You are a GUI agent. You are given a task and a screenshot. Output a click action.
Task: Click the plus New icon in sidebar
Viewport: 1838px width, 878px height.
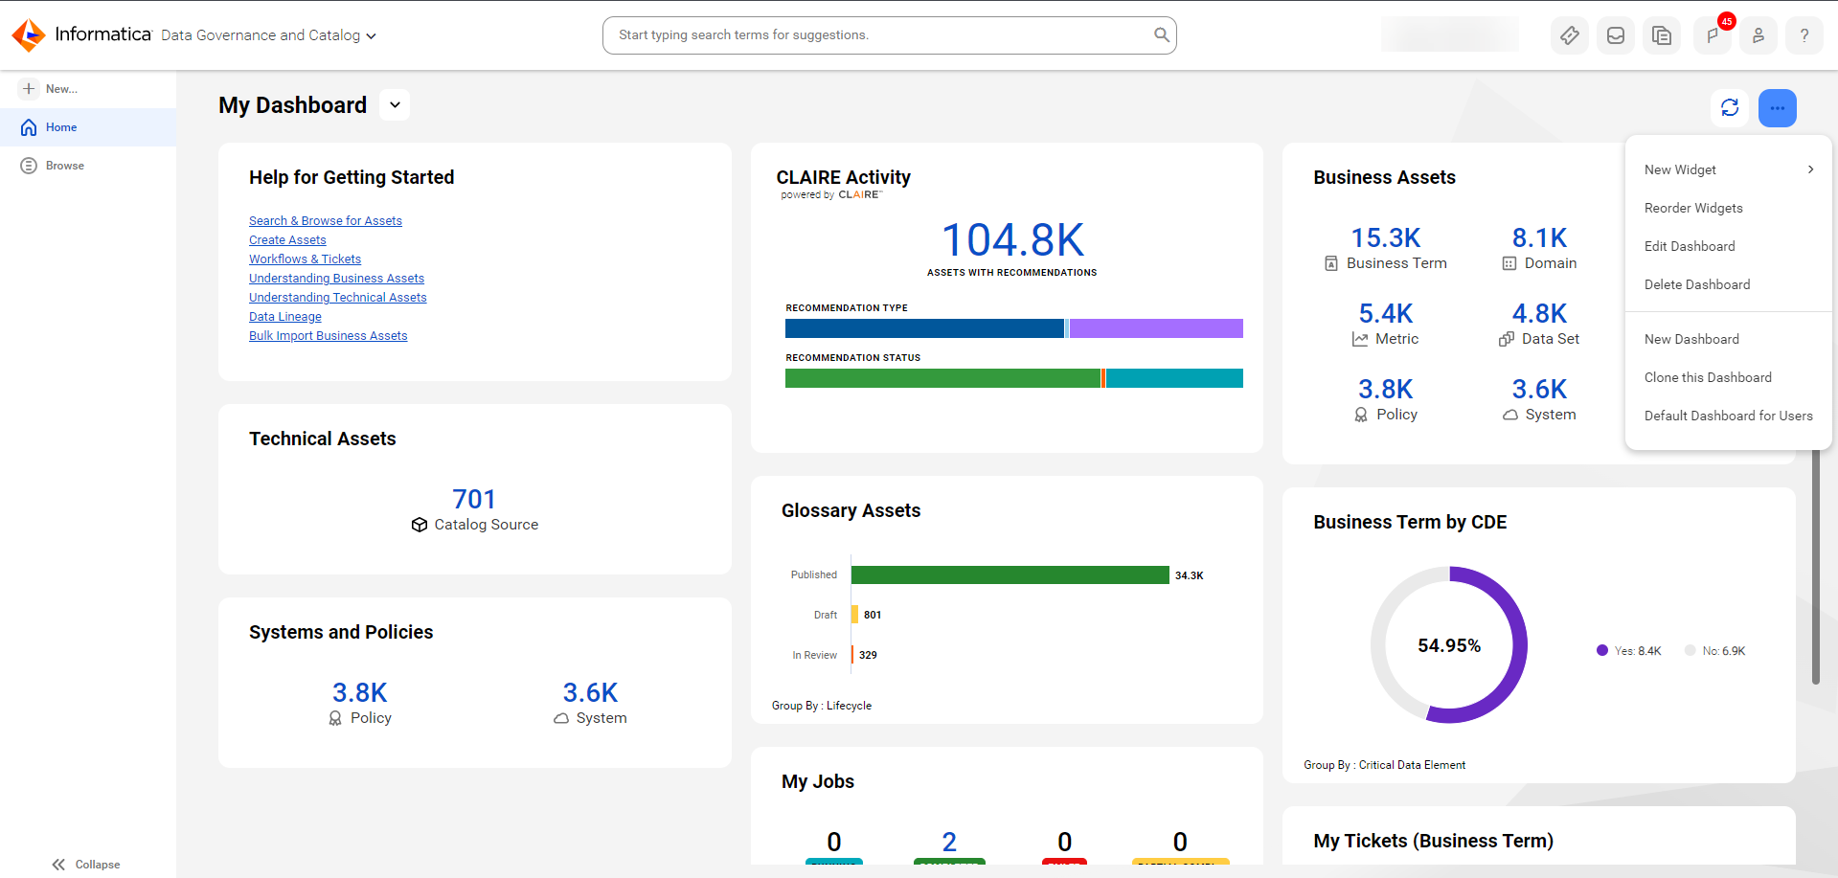(x=29, y=88)
